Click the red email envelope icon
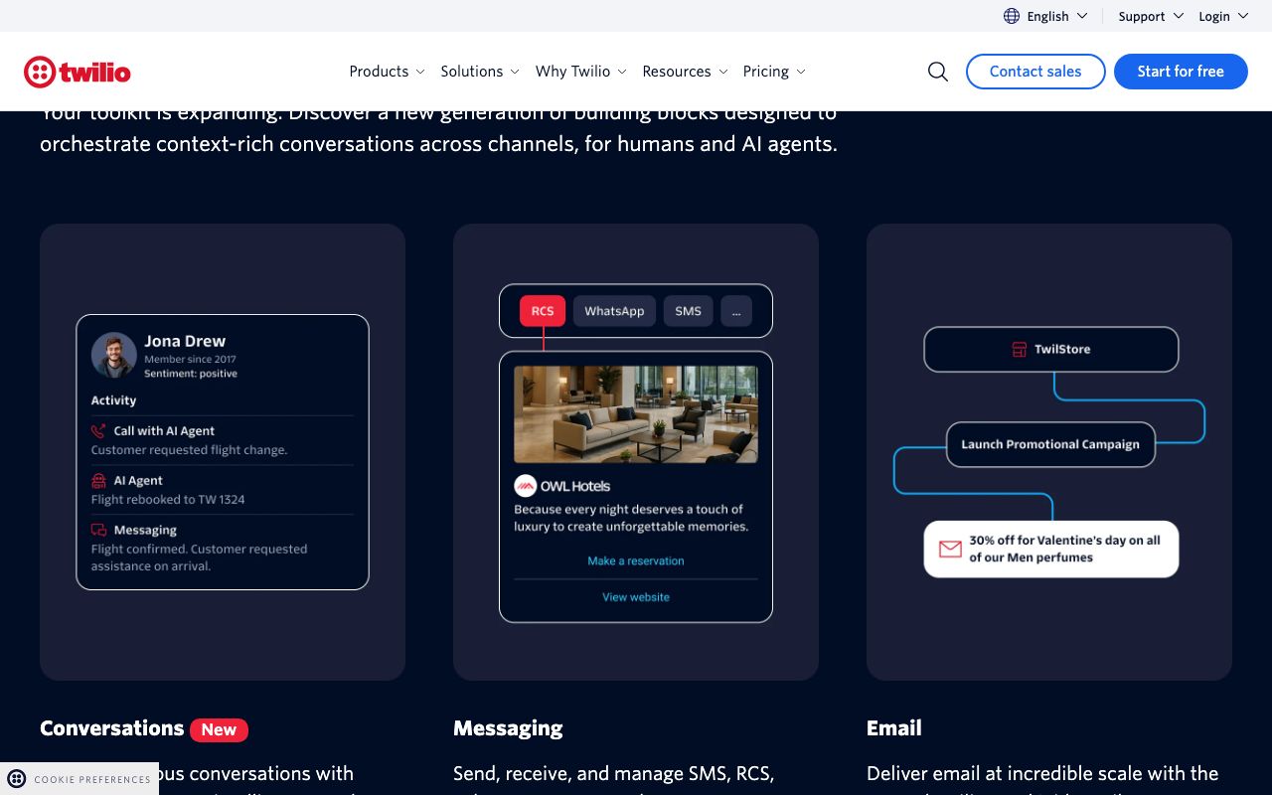1272x795 pixels. (x=950, y=549)
